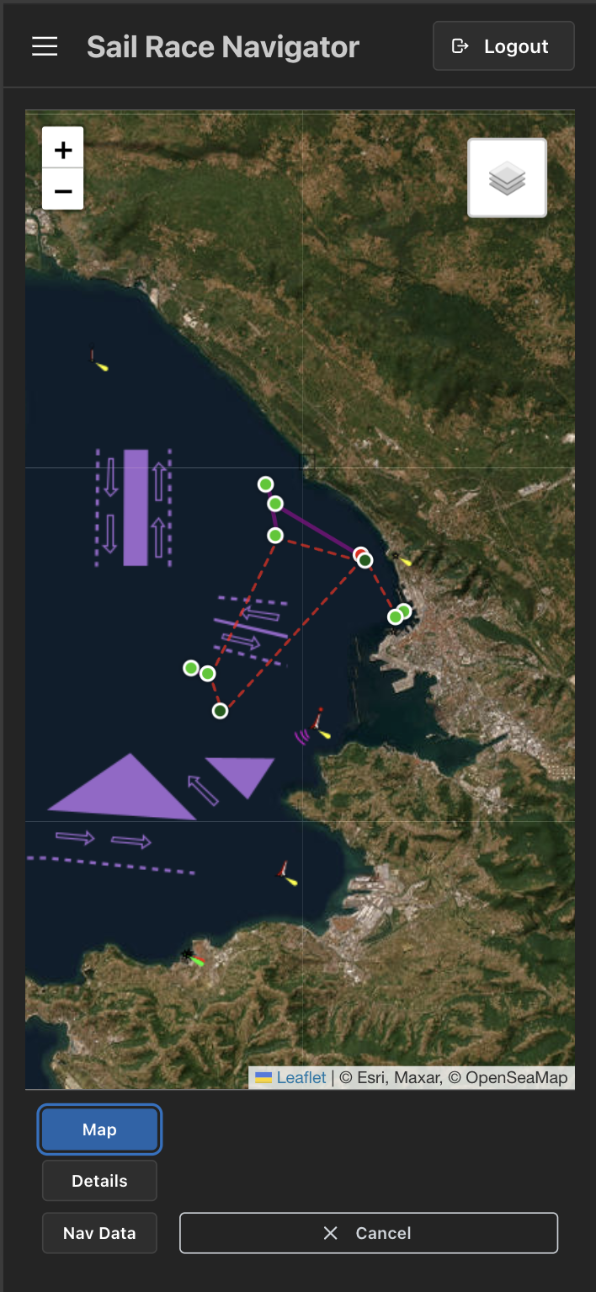This screenshot has width=596, height=1292.
Task: Open the Leaflet attribution link
Action: 301,1077
